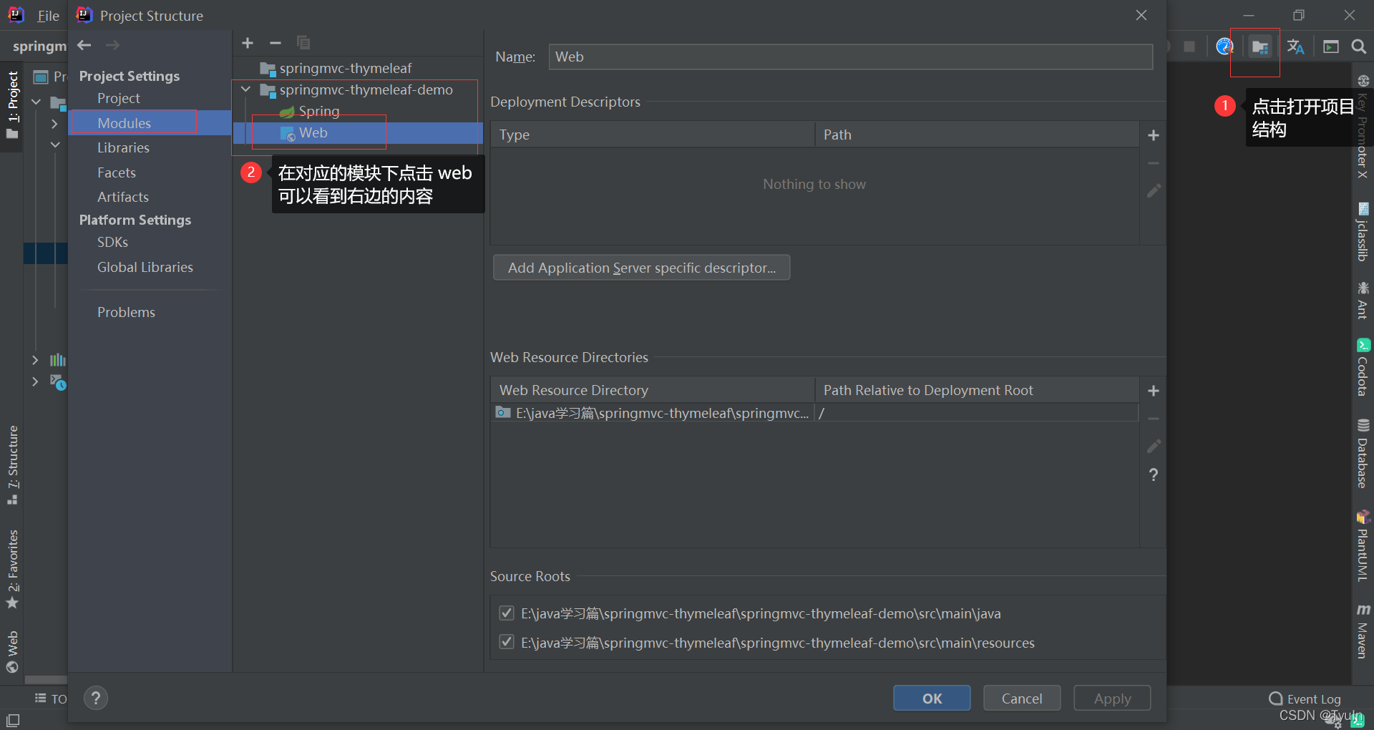Navigate forward in Project Structure

click(x=112, y=45)
